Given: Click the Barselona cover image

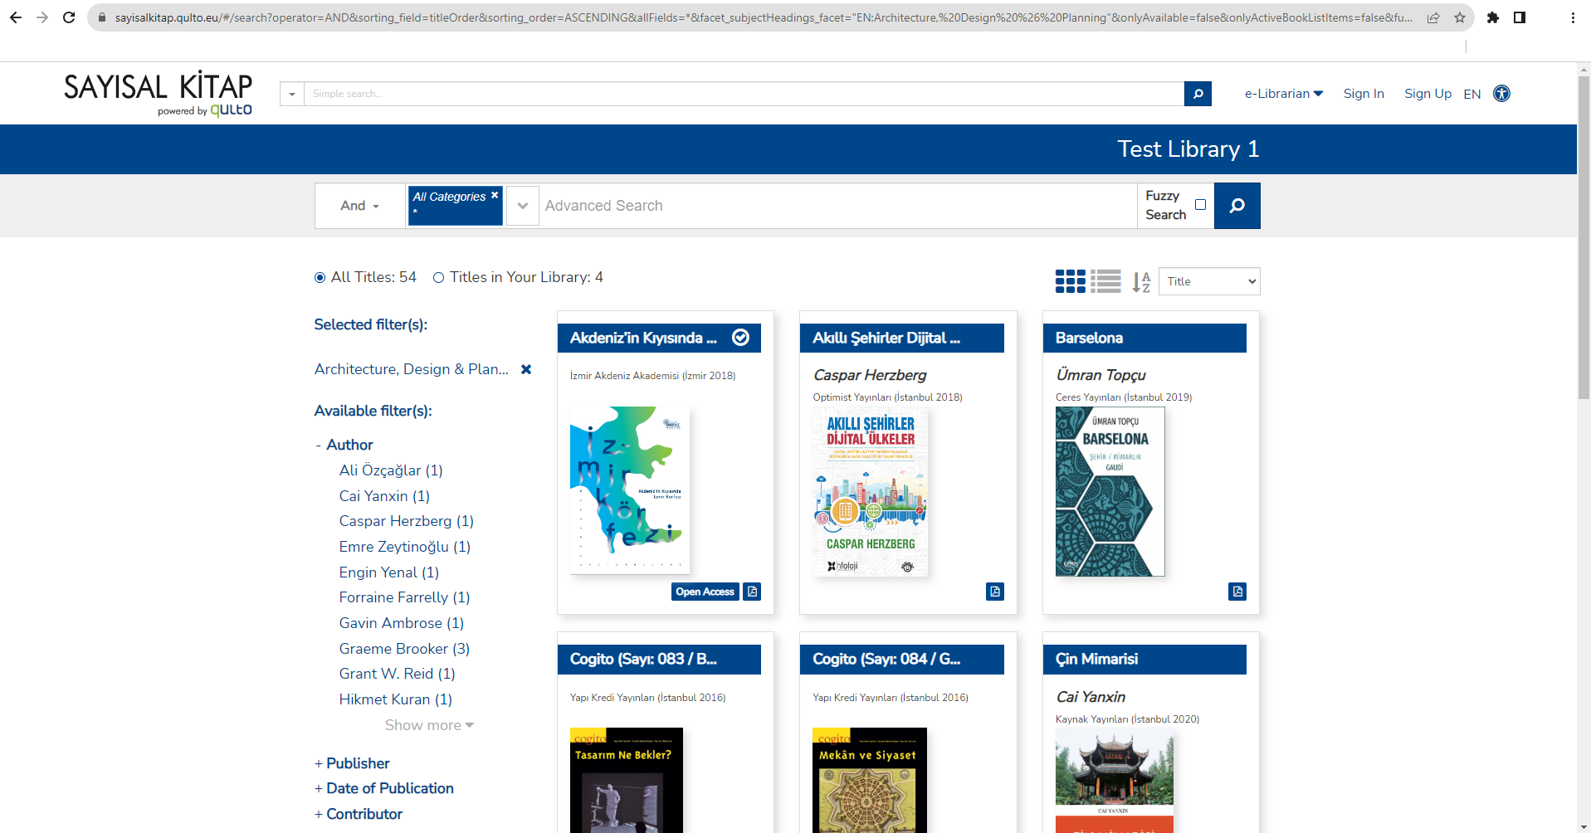Looking at the screenshot, I should (1110, 492).
